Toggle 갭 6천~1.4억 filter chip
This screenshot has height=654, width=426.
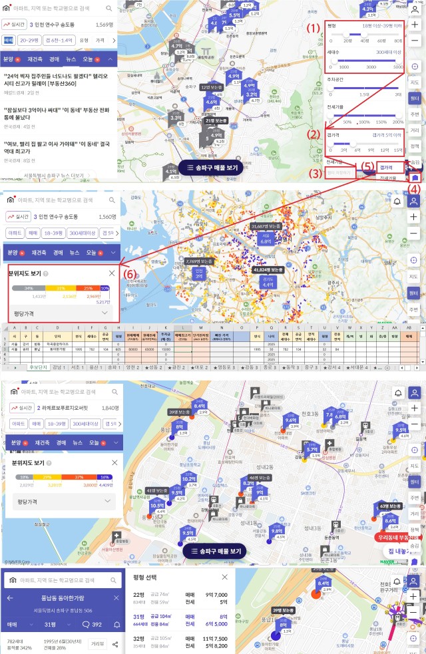[59, 41]
